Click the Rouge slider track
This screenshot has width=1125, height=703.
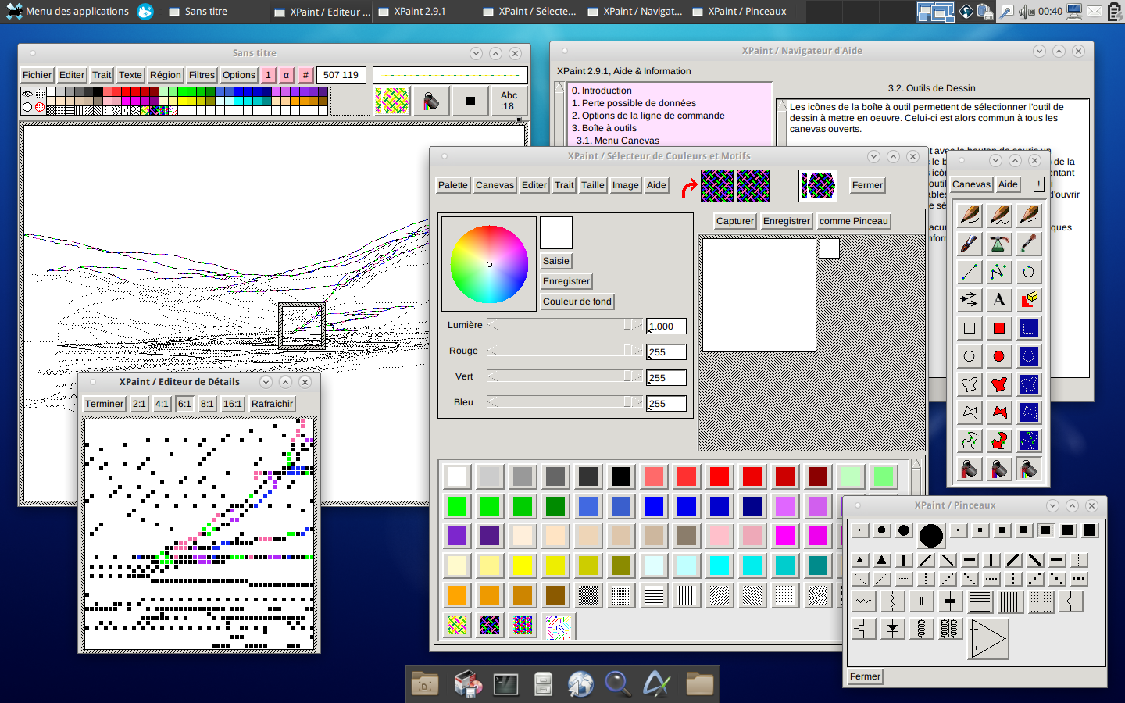point(565,351)
